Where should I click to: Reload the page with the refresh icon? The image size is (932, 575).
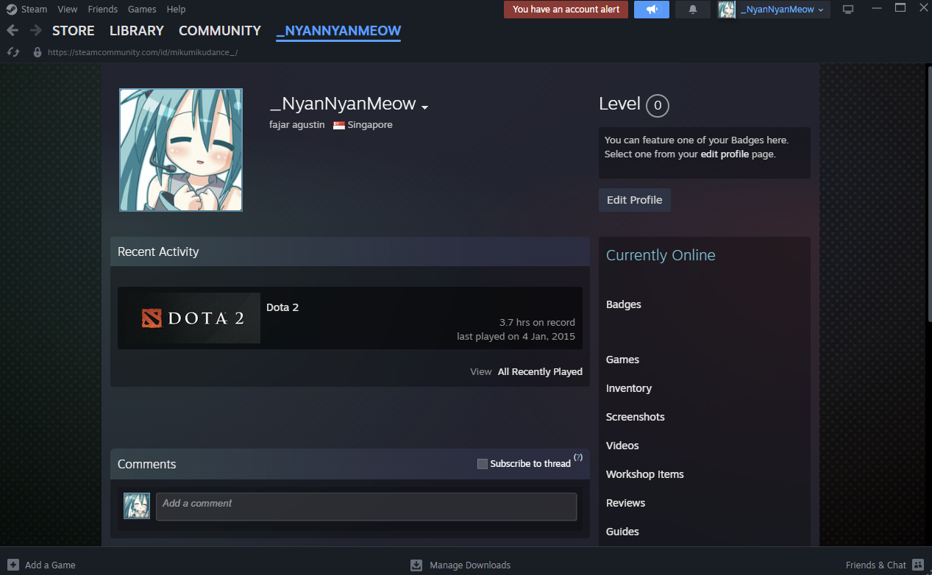[13, 52]
